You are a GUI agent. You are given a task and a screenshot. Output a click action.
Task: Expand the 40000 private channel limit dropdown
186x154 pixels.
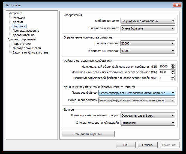coord(147,51)
